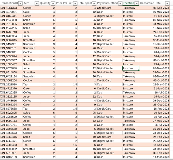The height and width of the screenshot is (160, 173).
Task: Select Takeaway cell in row TXN_4368416
Action: click(x=131, y=137)
